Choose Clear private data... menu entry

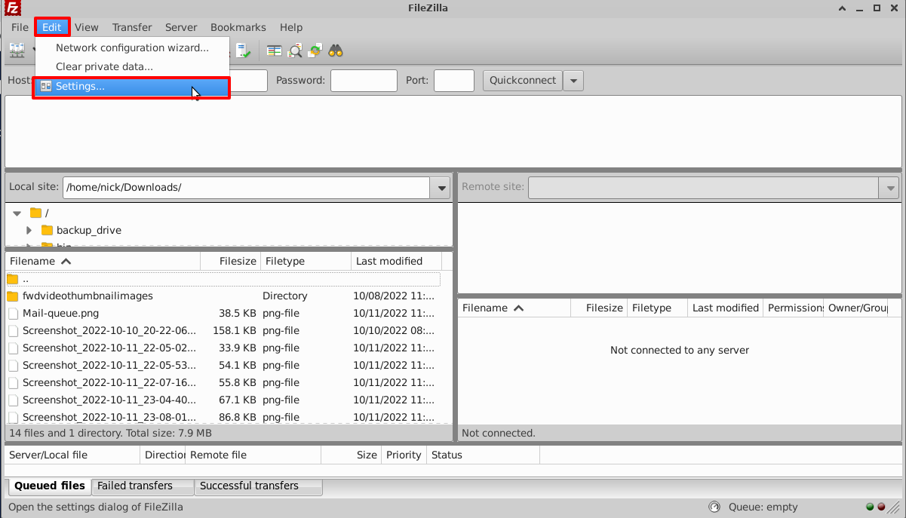131,66
